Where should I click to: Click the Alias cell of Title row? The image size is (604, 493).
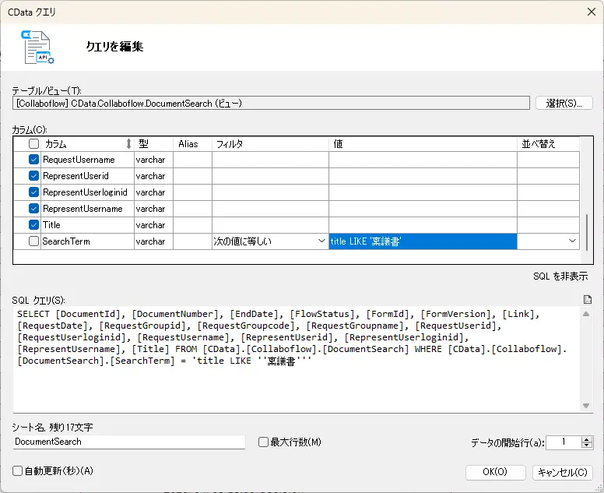click(192, 225)
